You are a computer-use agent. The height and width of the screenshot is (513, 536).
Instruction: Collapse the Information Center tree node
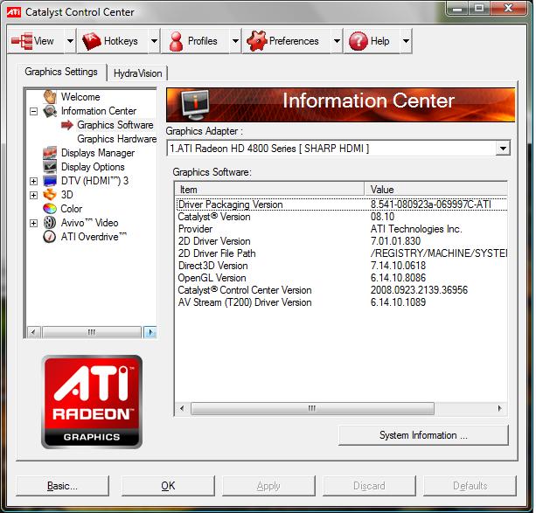pyautogui.click(x=33, y=111)
